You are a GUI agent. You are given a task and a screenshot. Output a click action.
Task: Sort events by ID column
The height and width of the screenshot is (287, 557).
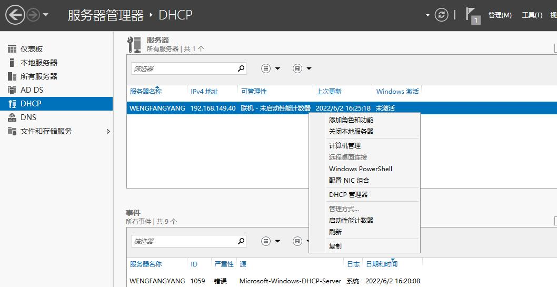coord(194,264)
